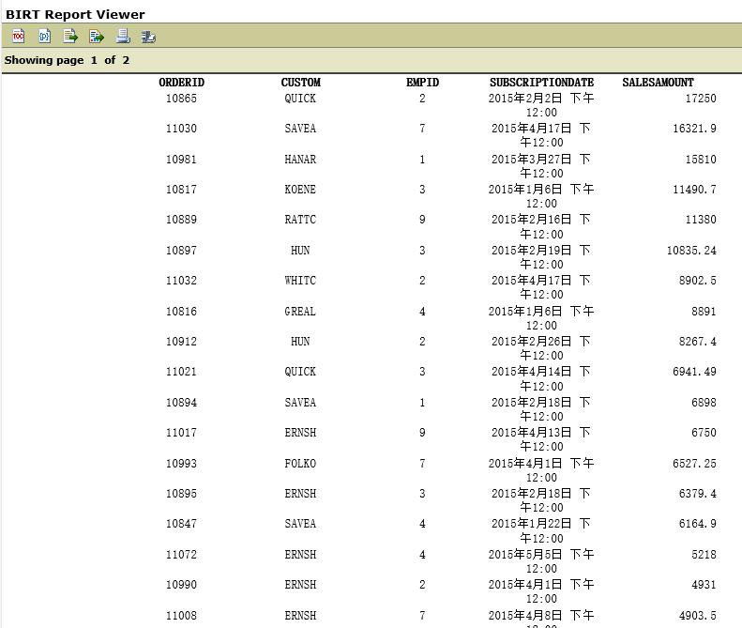Click the Print Report on Server icon
742x628 pixels.
click(148, 37)
